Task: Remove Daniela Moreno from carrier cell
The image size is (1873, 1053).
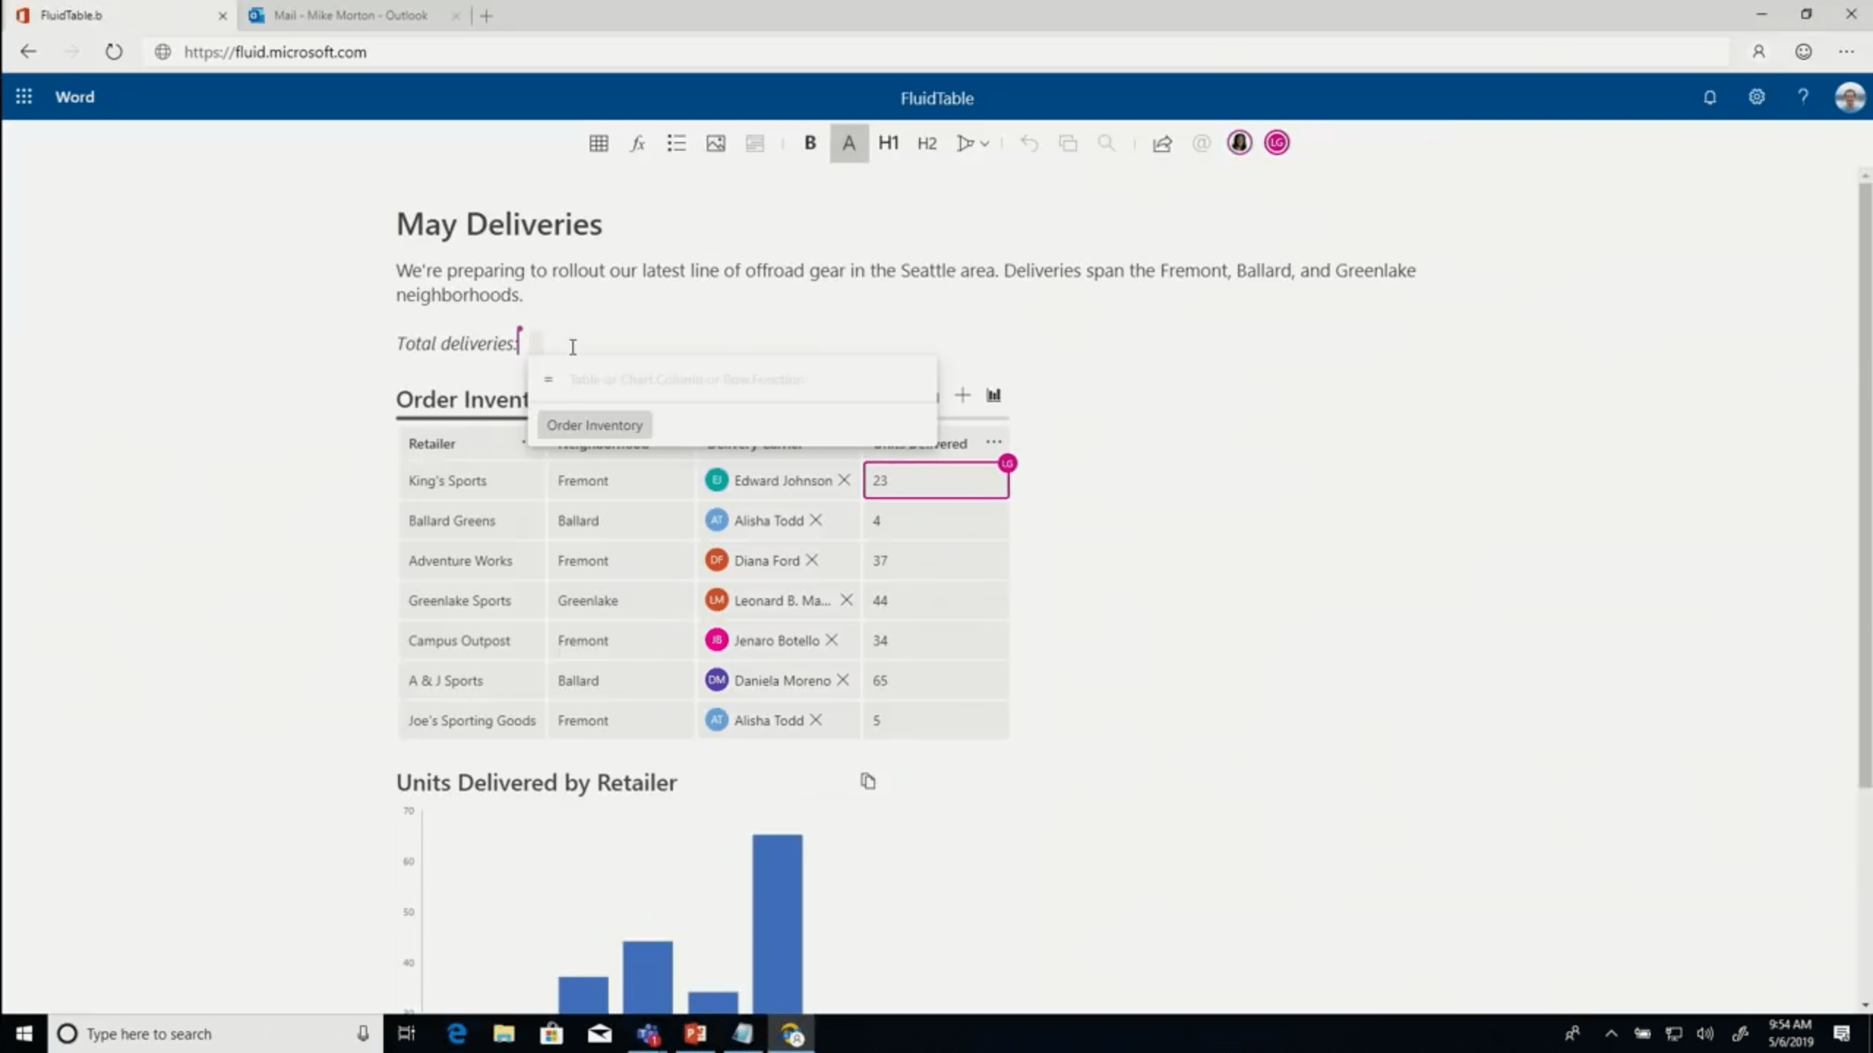Action: [x=843, y=680]
